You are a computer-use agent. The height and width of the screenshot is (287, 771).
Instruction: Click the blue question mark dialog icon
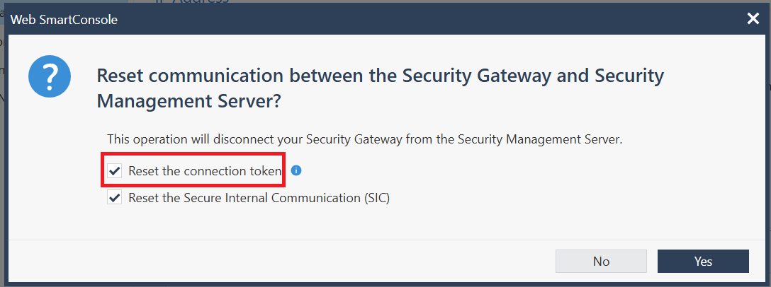tap(50, 76)
